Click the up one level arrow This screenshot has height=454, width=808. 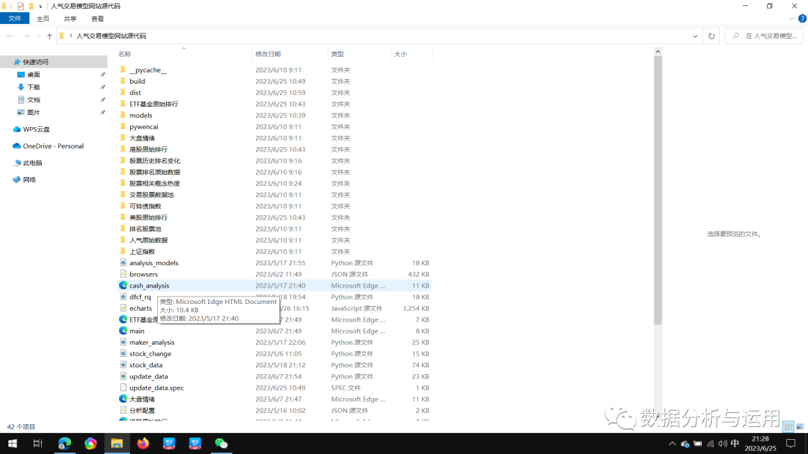click(49, 36)
